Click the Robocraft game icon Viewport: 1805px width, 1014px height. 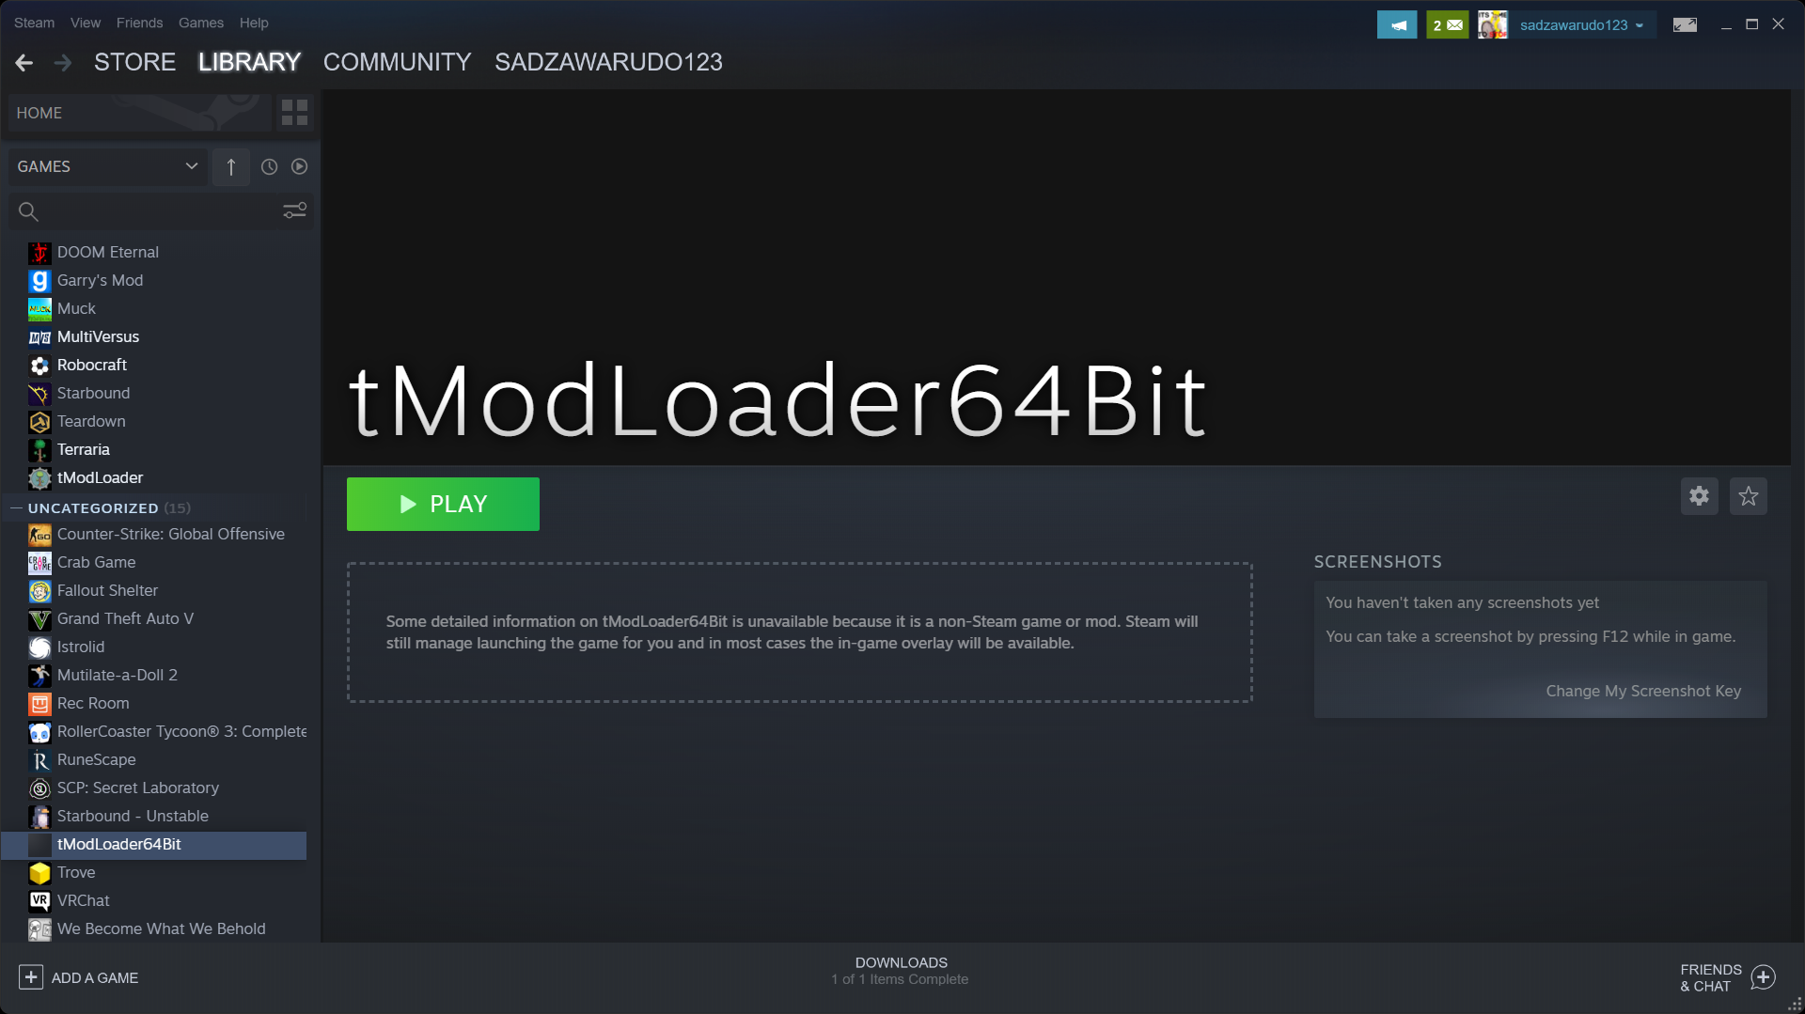coord(39,366)
